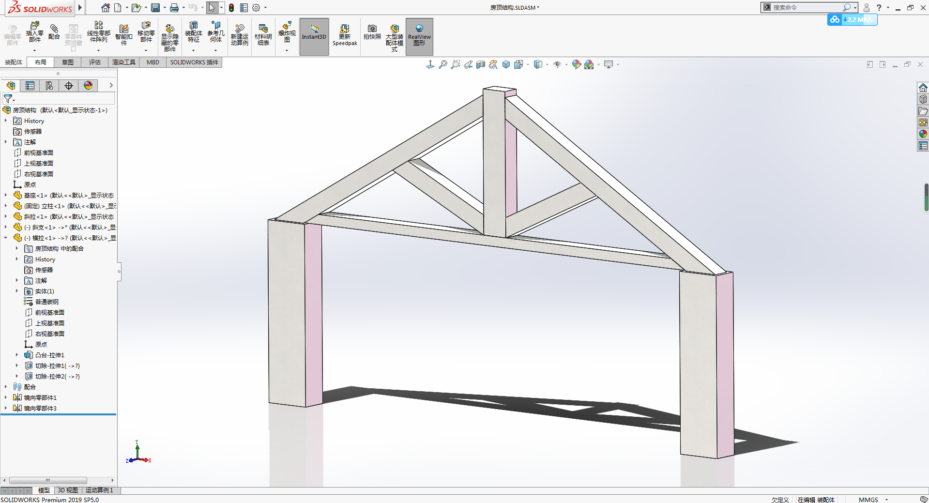Open the 渲染工具 ribbon tab
Screen dimensions: 929x503
click(x=124, y=62)
